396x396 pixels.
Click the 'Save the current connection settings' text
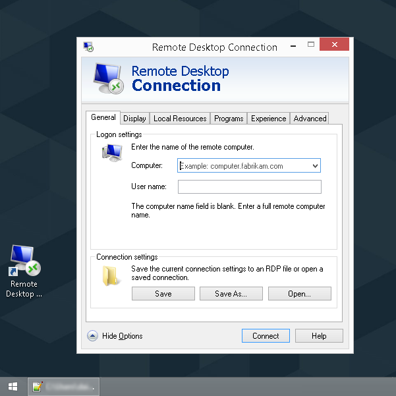point(227,273)
